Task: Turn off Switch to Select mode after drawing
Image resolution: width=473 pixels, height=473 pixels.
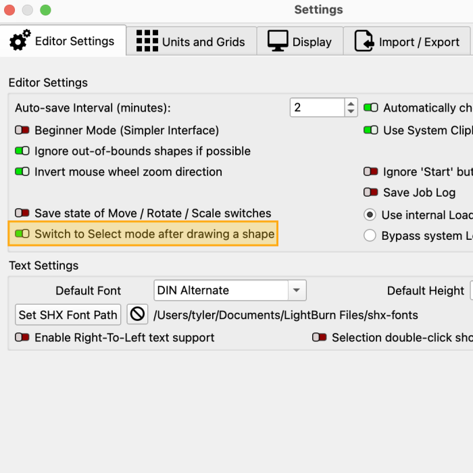Action: tap(22, 234)
